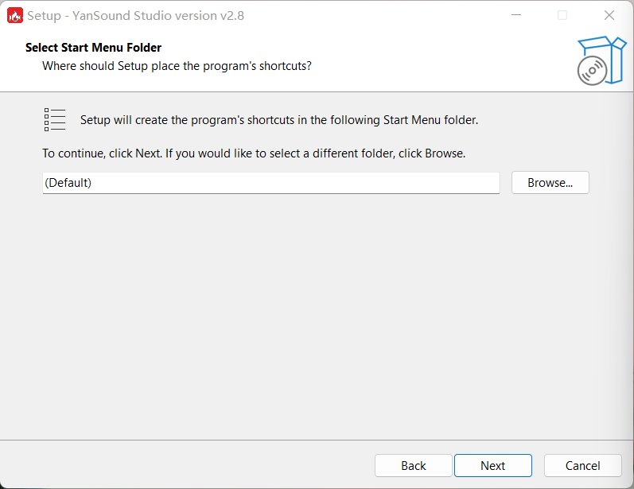This screenshot has width=634, height=489.
Task: Click the text 'Where should Setup place the program's shortcuts?'
Action: tap(177, 66)
